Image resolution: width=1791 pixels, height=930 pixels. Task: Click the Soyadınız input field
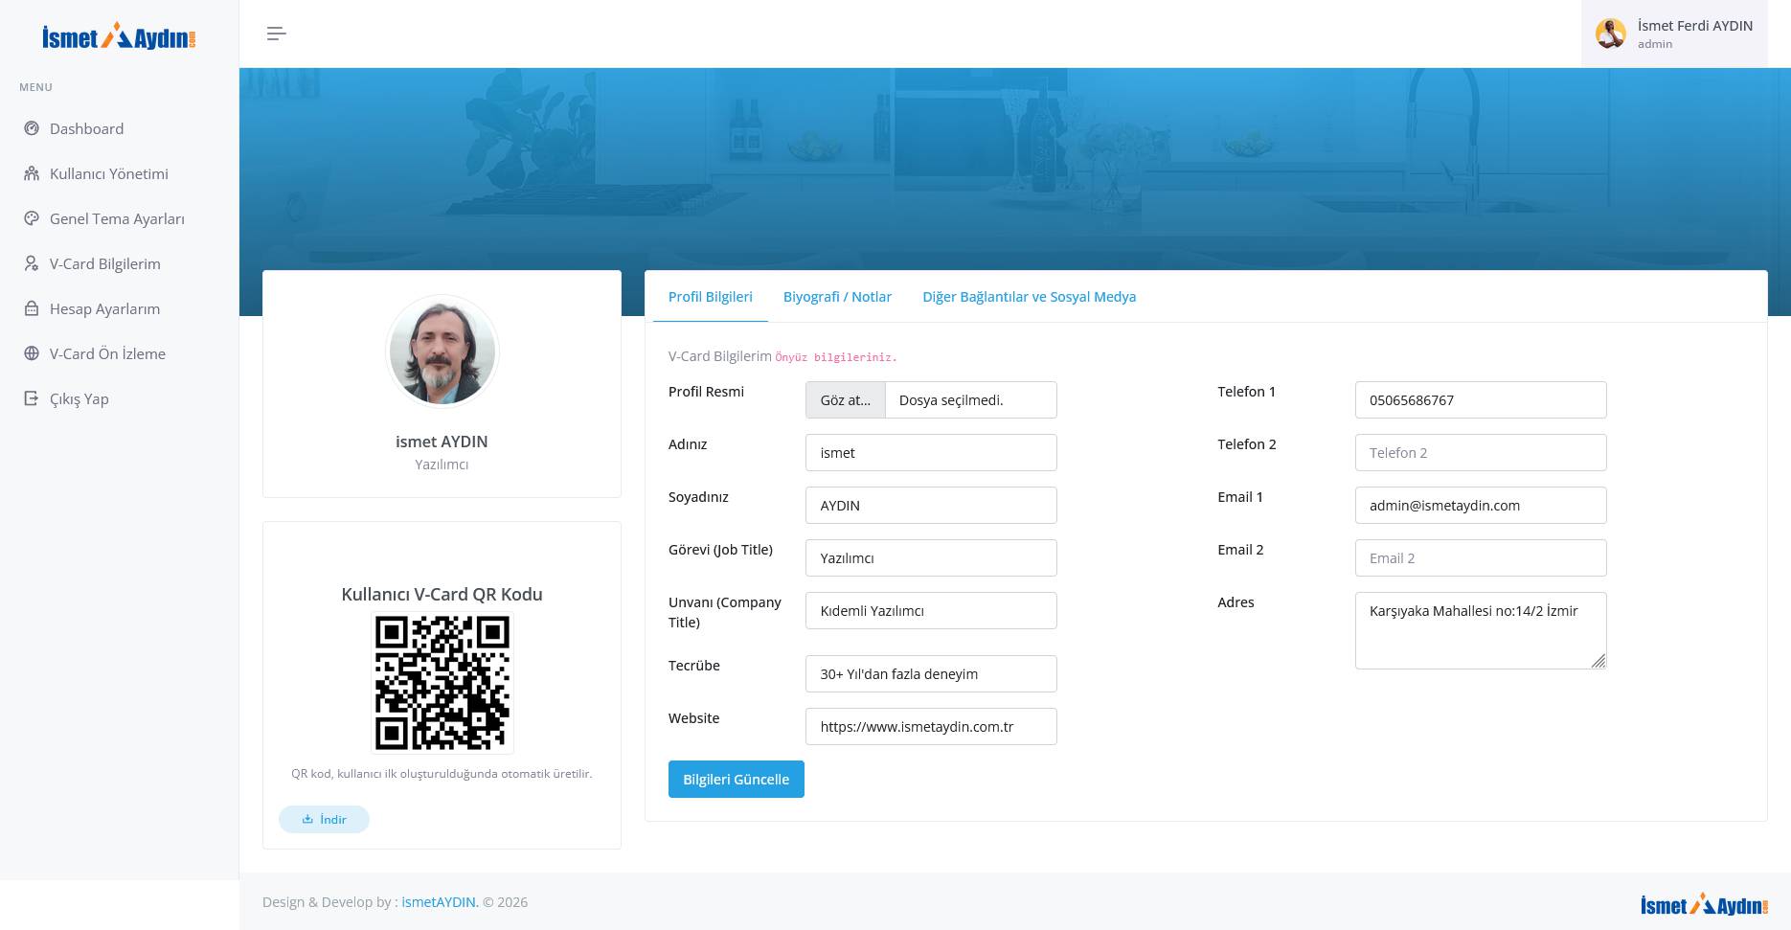tap(931, 505)
